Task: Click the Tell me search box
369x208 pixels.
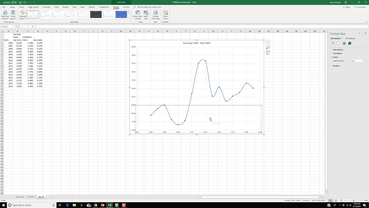Action: pos(149,7)
